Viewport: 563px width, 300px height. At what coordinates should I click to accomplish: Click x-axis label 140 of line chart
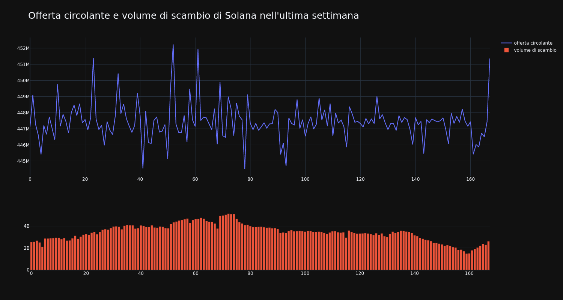[x=415, y=179]
